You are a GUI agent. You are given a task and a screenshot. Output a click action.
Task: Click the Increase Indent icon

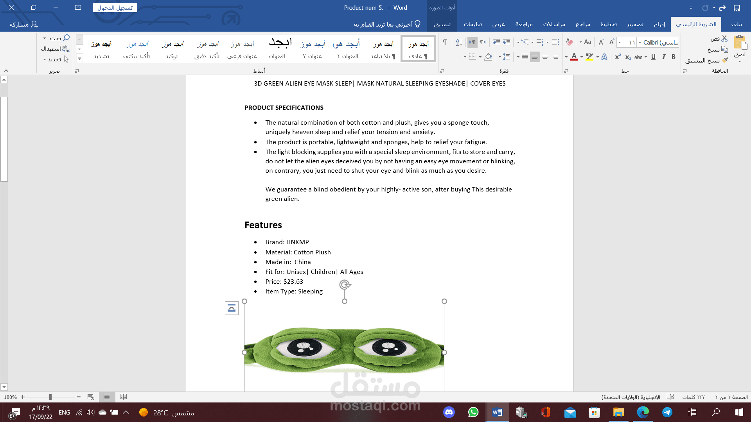tap(496, 42)
